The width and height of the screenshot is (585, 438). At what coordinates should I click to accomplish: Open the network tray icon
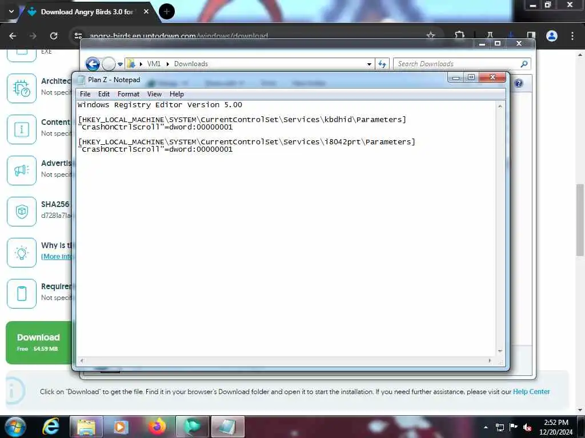[x=500, y=427]
